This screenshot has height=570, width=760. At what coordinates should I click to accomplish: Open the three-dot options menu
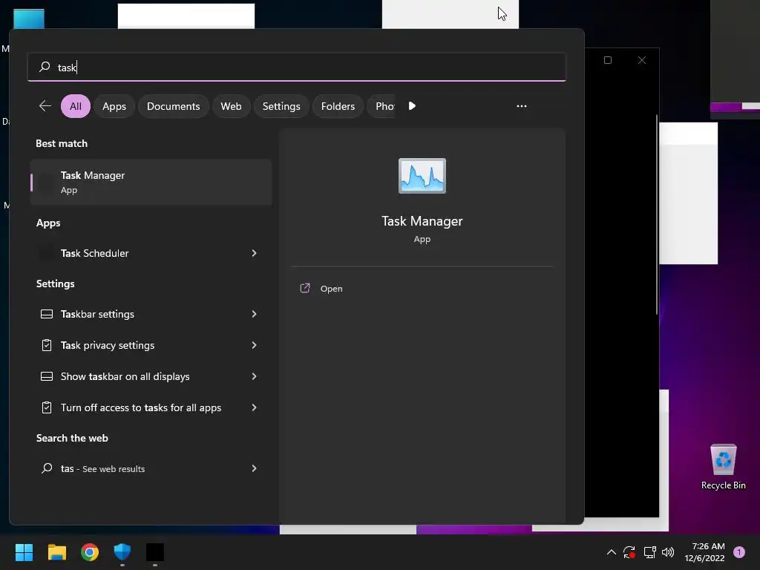coord(522,105)
